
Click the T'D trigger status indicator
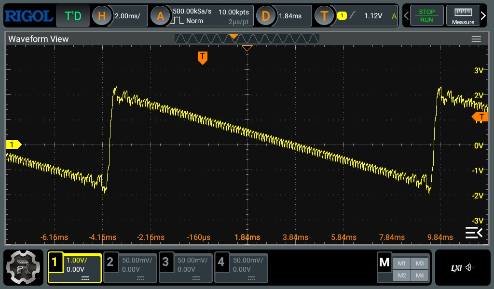73,16
